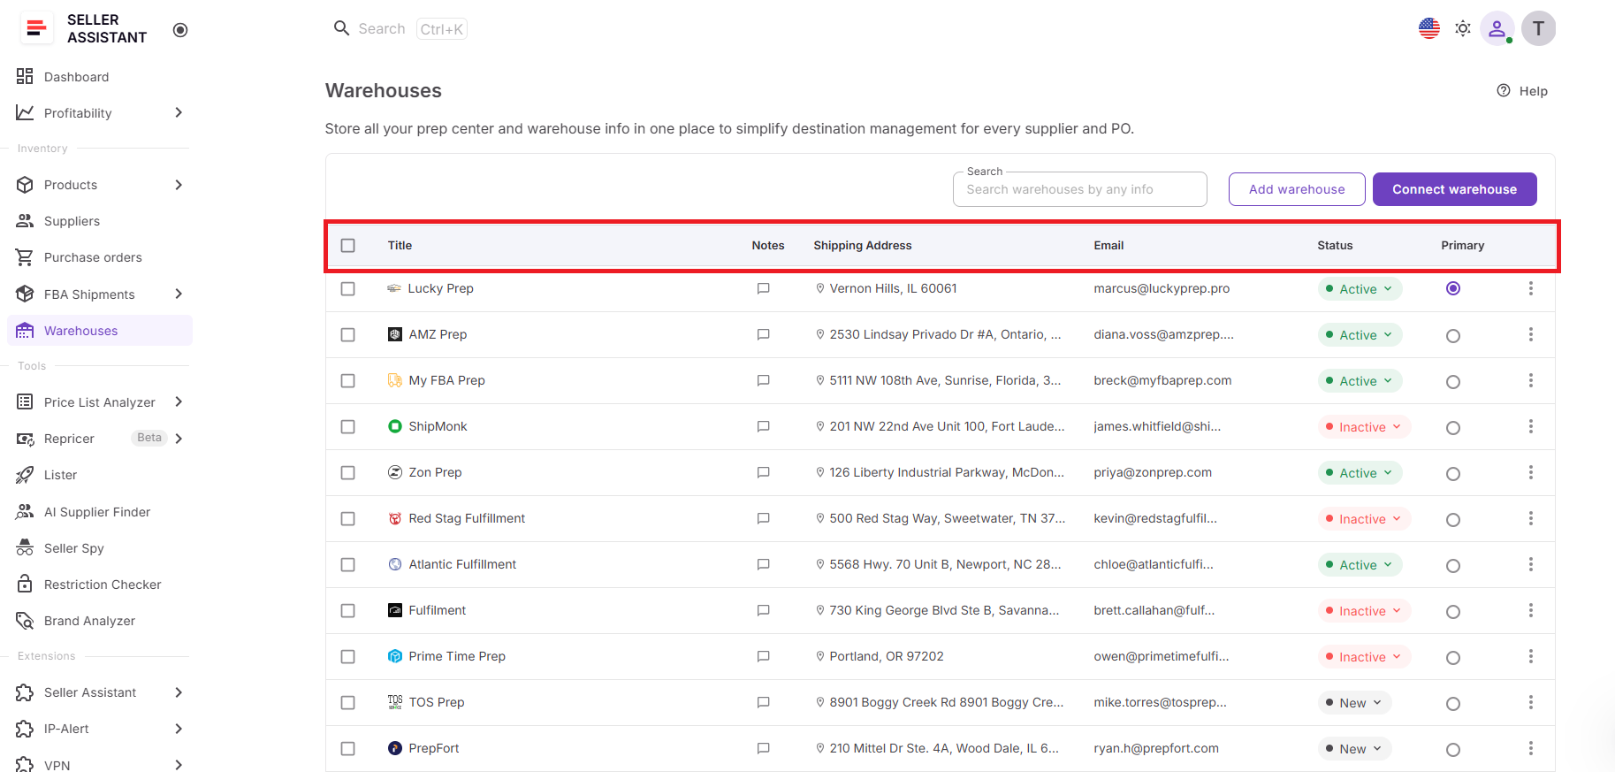The image size is (1615, 772).
Task: Open more options for Zon Prep
Action: [1531, 472]
